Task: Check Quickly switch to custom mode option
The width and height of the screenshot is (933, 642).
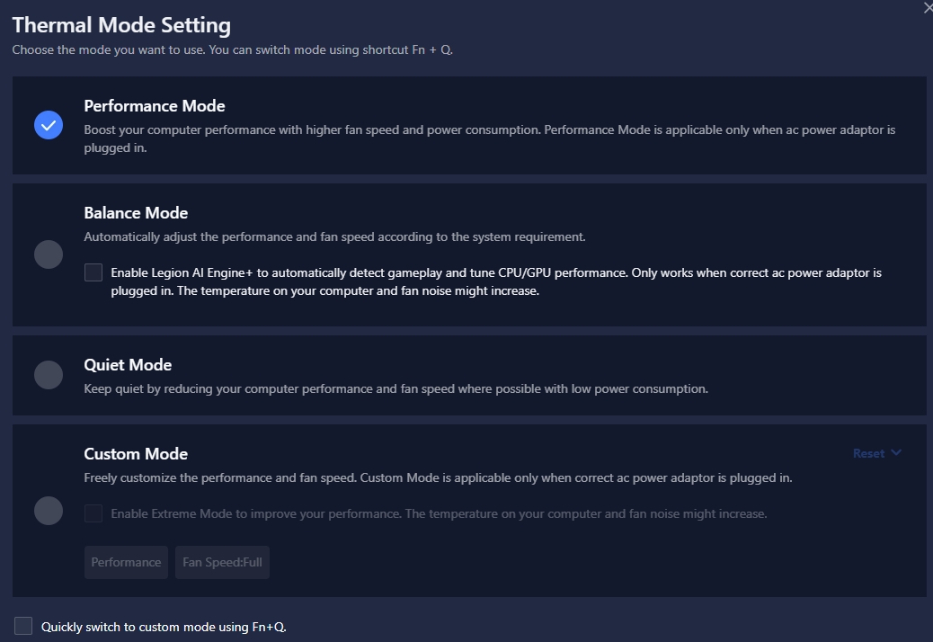Action: pyautogui.click(x=23, y=626)
